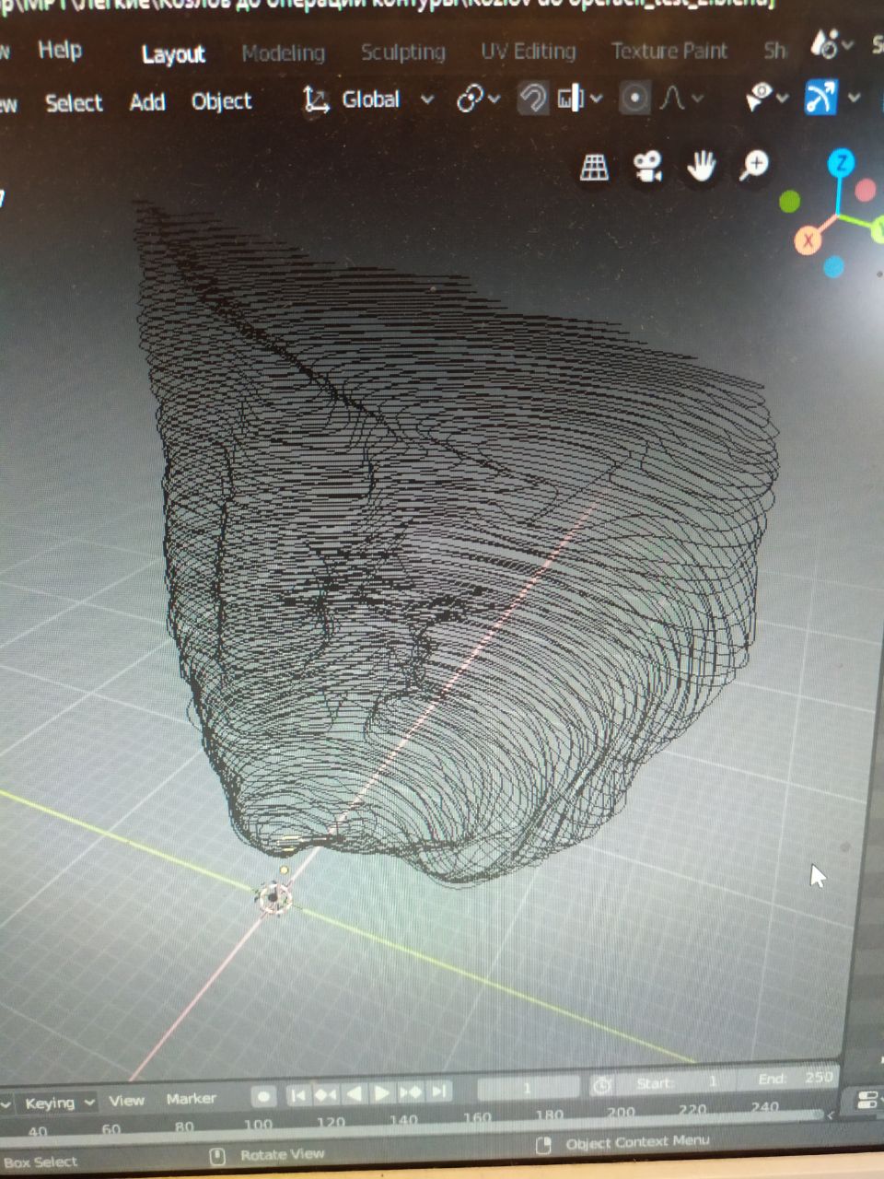The height and width of the screenshot is (1179, 884).
Task: Switch to the Modeling workspace tab
Action: [284, 53]
